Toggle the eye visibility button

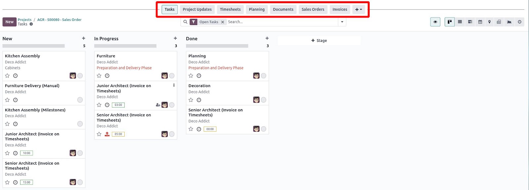coord(435,22)
